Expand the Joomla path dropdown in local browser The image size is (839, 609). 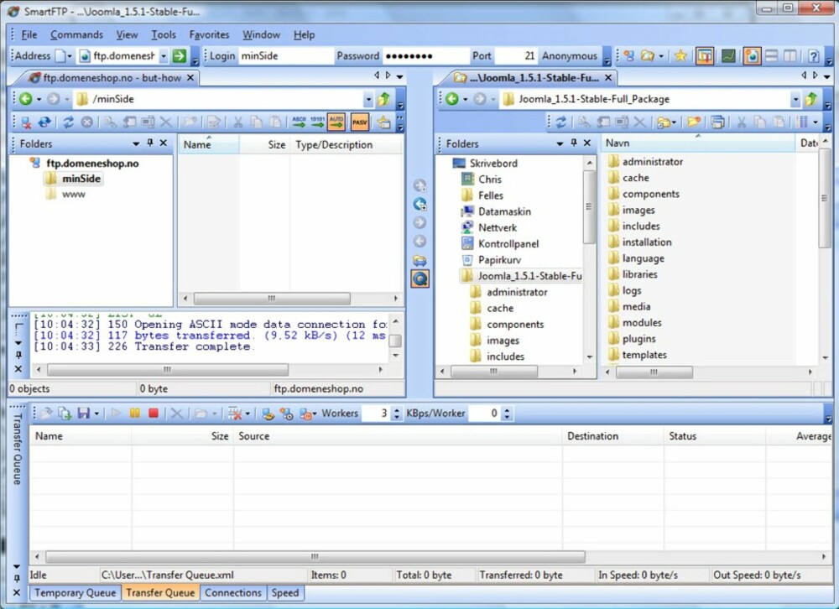click(795, 99)
